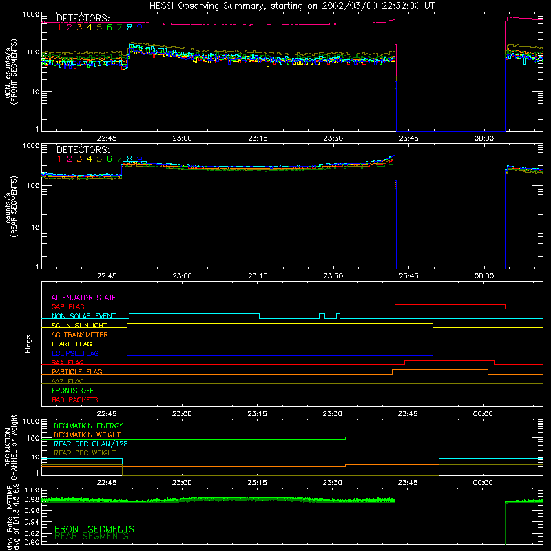551x551 pixels.
Task: Select detector number 2 in front segments legend
Action: [x=70, y=28]
